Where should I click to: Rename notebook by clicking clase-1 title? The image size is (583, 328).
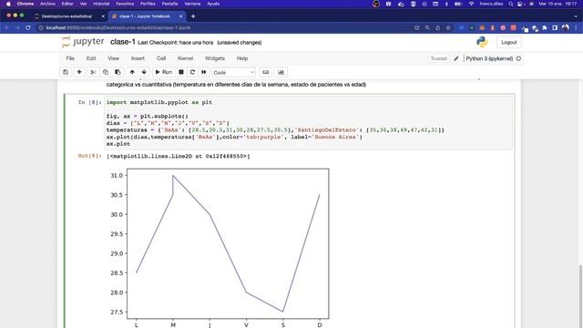(x=123, y=42)
